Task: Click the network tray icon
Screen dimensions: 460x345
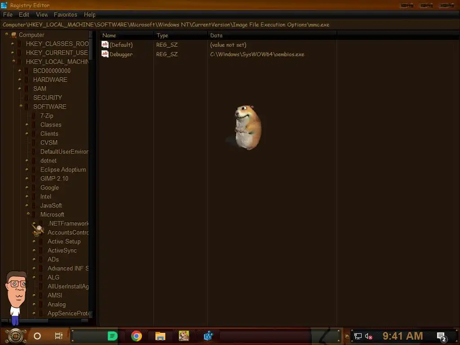Action: pyautogui.click(x=358, y=336)
